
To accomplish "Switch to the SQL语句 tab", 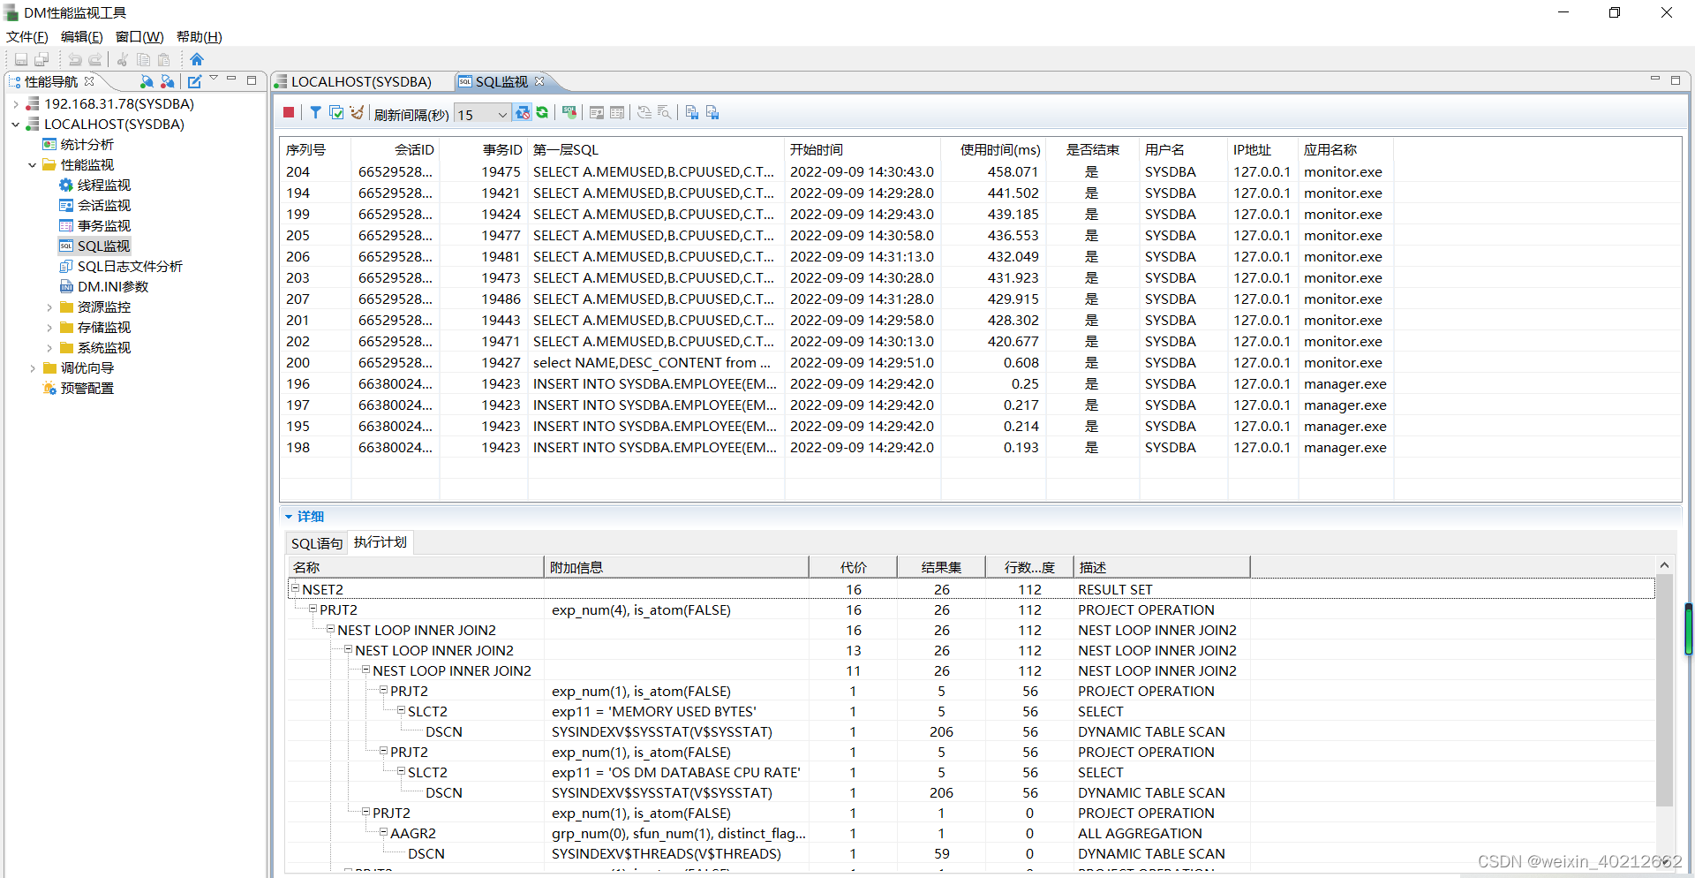I will (317, 543).
